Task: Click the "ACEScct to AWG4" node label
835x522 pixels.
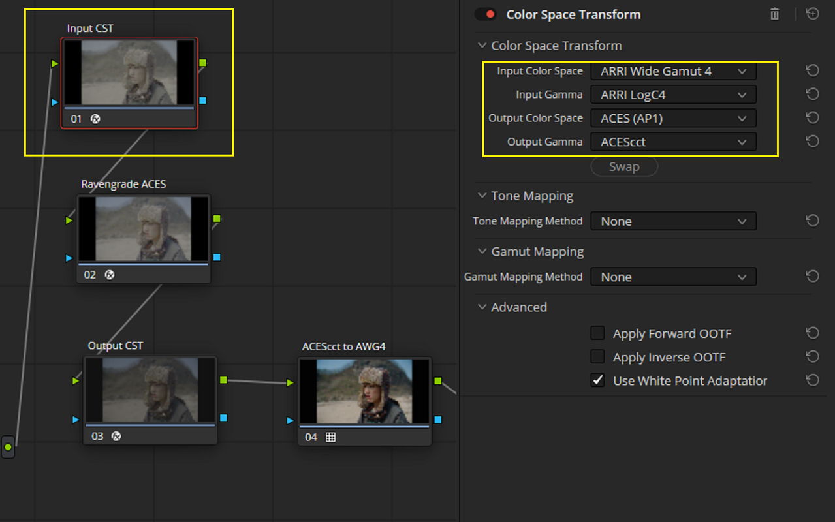Action: (344, 346)
